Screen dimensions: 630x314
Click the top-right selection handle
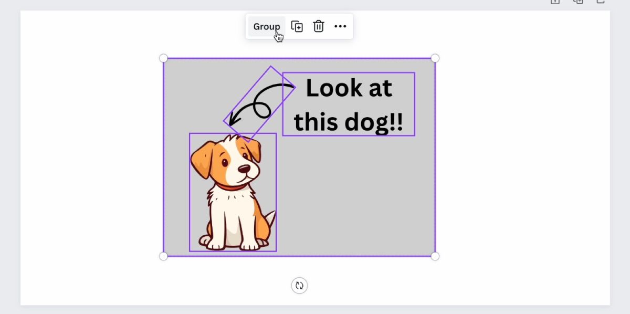[x=435, y=58]
